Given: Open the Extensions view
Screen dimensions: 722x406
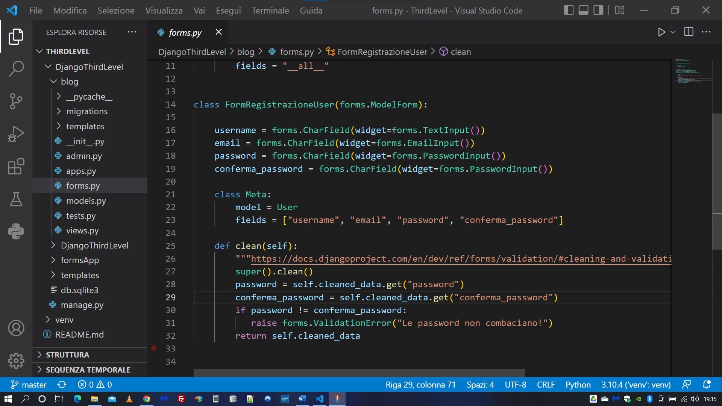Looking at the screenshot, I should tap(16, 167).
